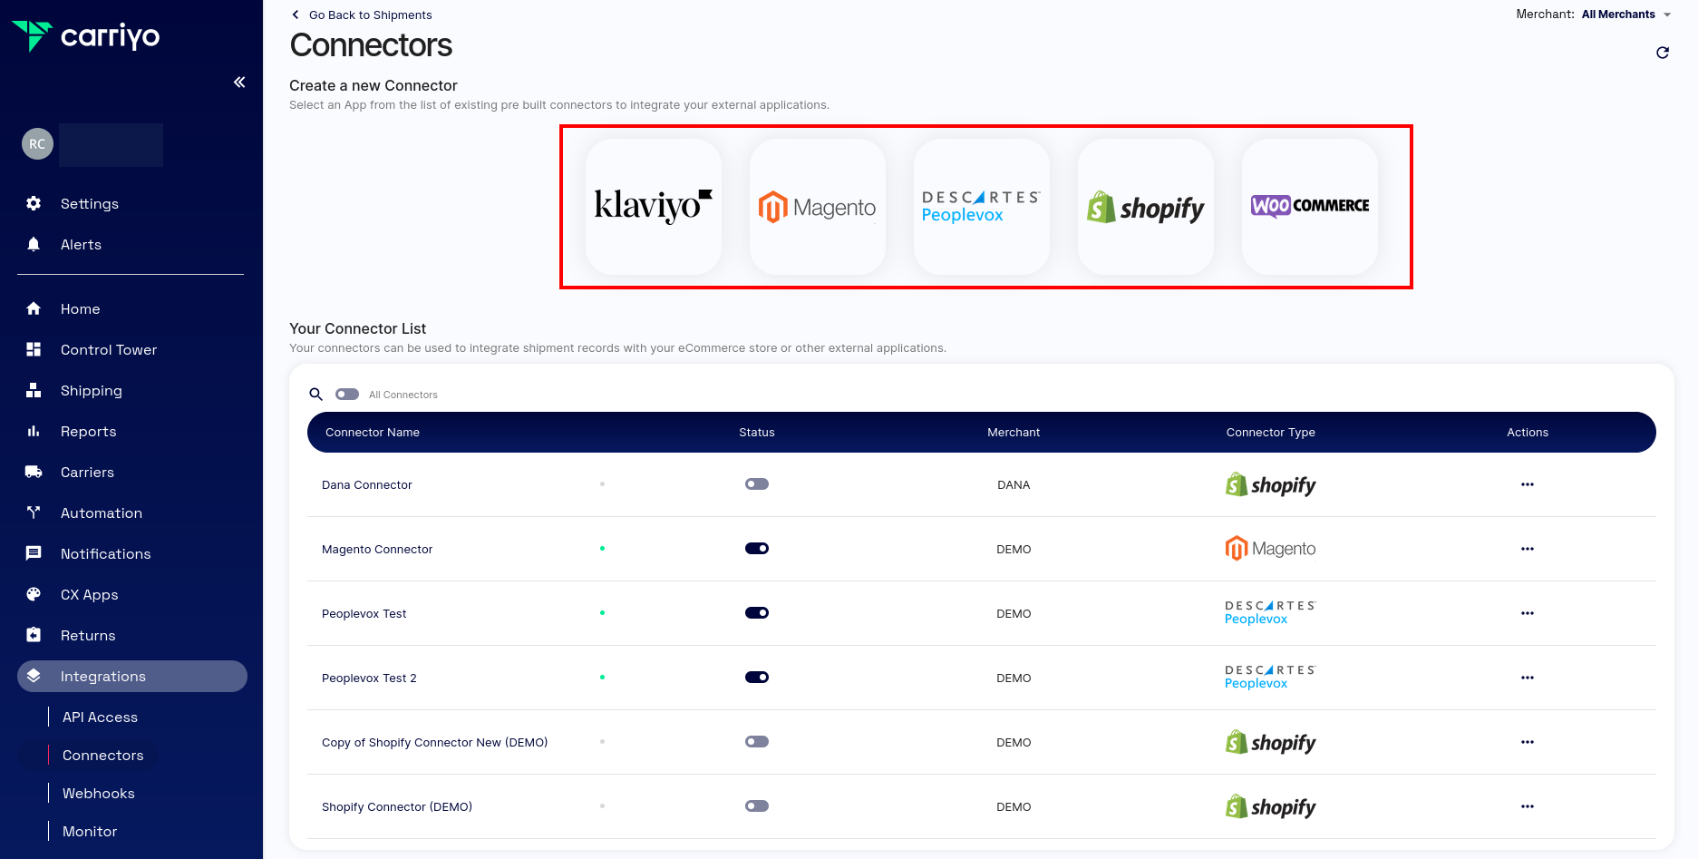Click the Alerts bell icon
The image size is (1698, 859).
click(x=34, y=244)
